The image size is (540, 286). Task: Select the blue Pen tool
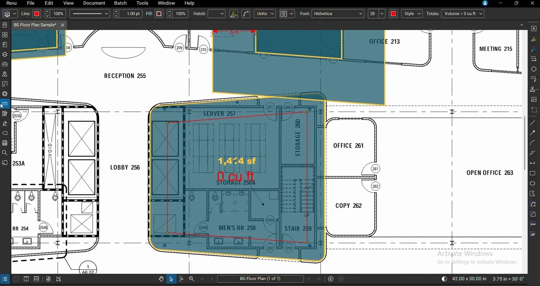[534, 49]
